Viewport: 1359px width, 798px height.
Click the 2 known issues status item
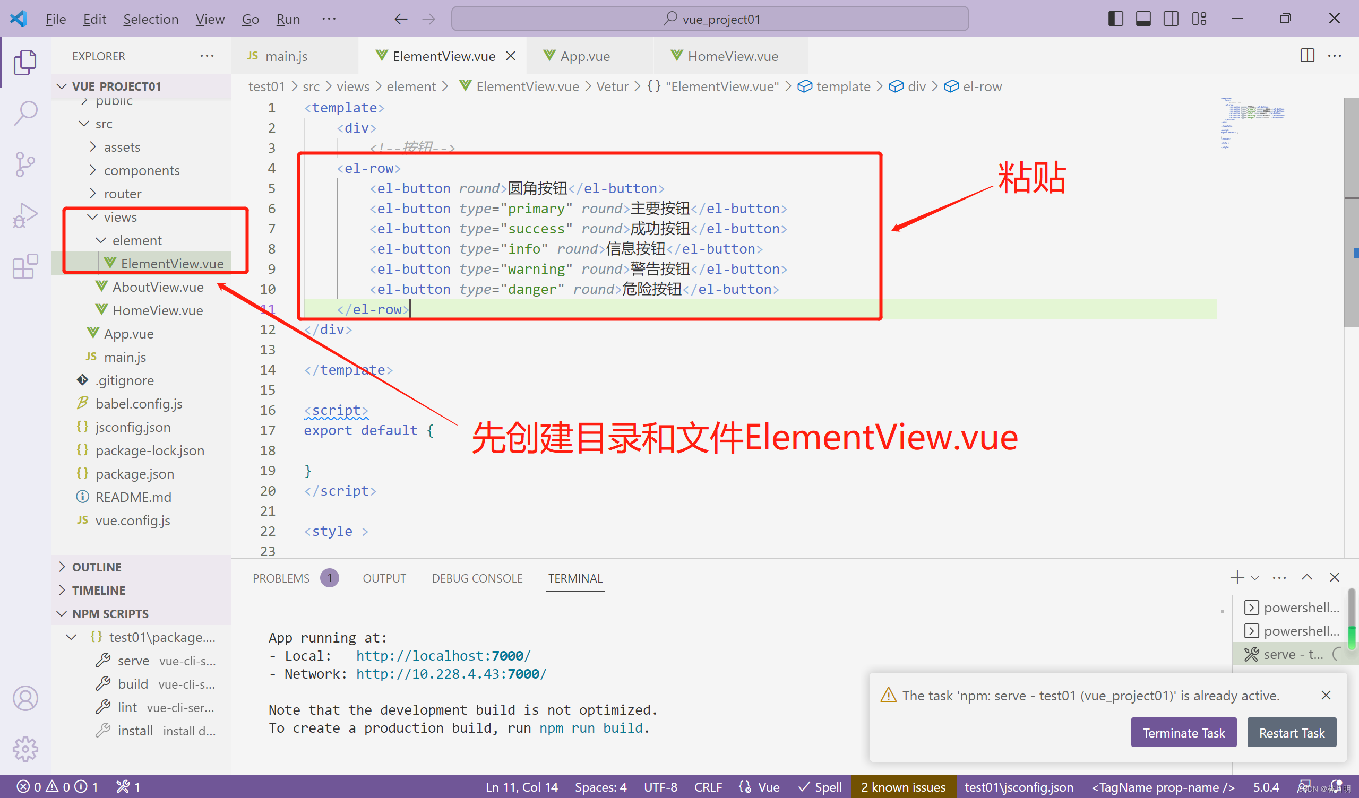click(904, 787)
